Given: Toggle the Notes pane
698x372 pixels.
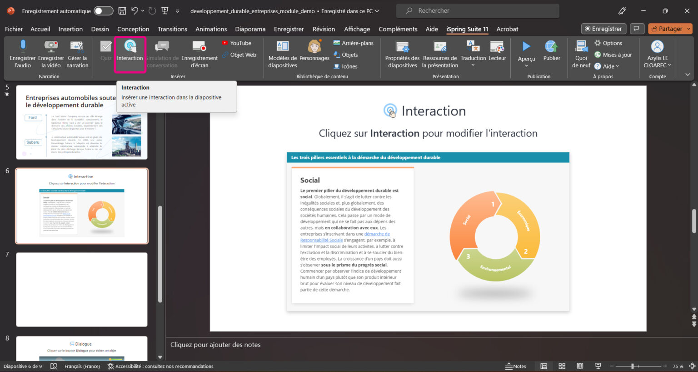Looking at the screenshot, I should click(516, 366).
